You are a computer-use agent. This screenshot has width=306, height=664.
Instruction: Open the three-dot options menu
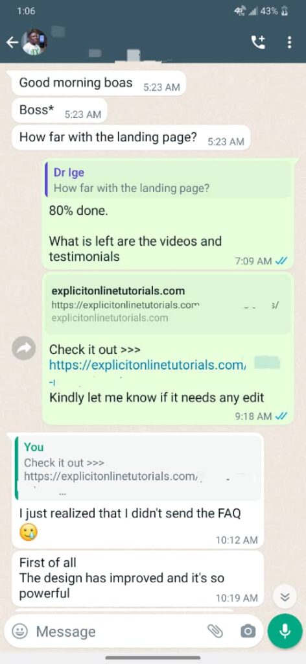tap(290, 42)
